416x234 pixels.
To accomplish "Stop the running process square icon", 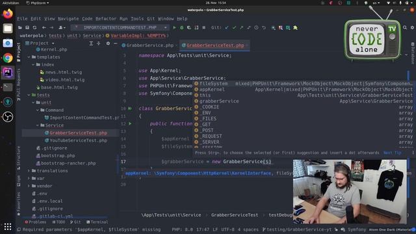I will pos(203,27).
